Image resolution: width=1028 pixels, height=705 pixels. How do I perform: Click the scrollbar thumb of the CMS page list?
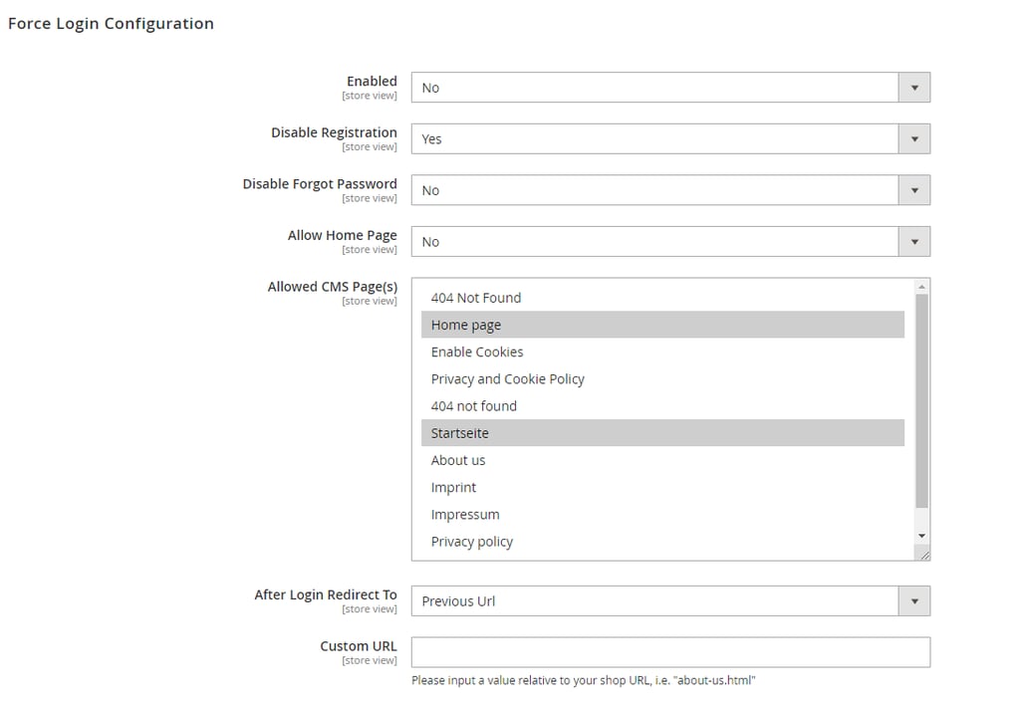[920, 398]
